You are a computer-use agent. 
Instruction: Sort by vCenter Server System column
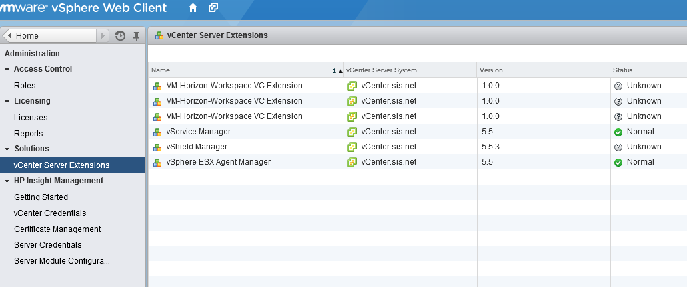click(410, 70)
